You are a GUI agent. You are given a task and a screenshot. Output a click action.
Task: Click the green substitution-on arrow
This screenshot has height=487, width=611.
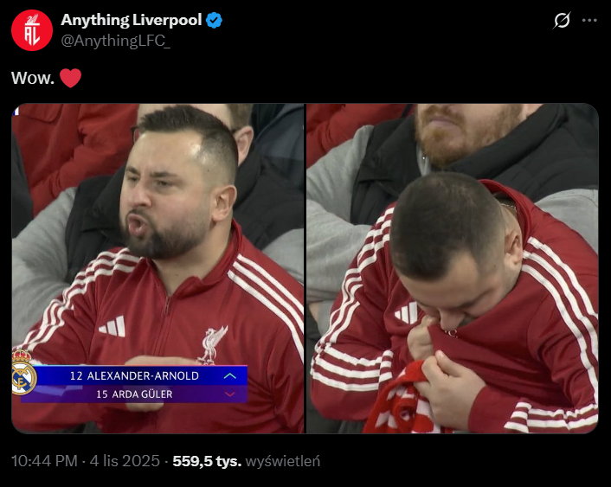(230, 376)
